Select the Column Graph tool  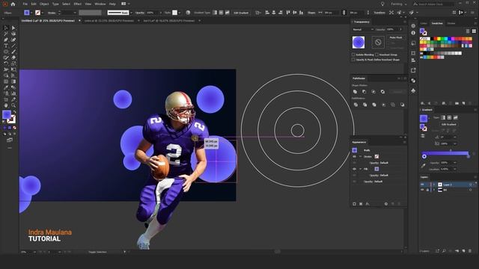[x=13, y=93]
